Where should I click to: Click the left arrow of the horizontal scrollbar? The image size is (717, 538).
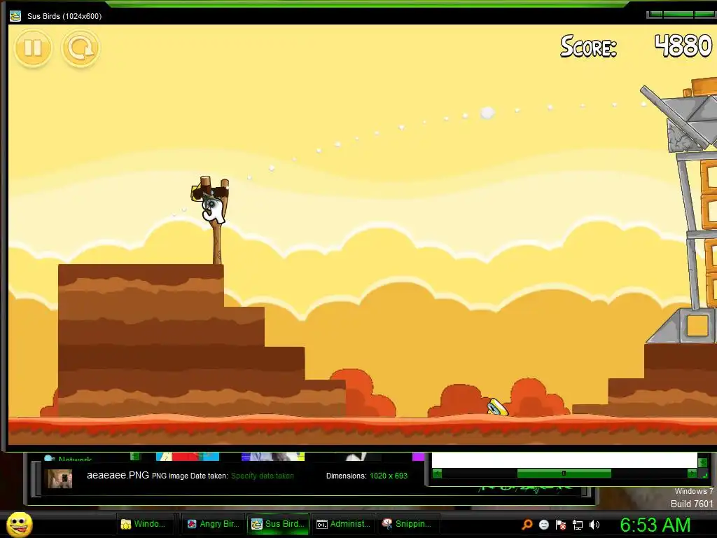(437, 474)
